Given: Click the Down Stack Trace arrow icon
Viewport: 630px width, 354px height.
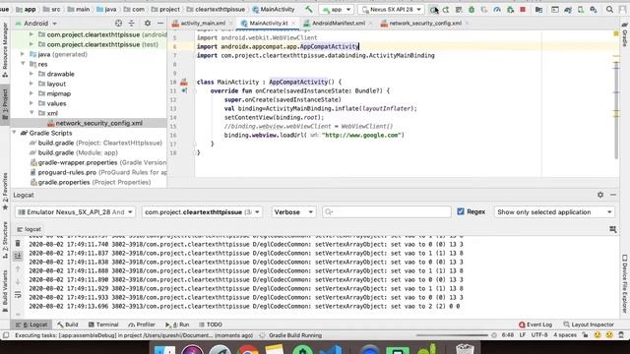Looking at the screenshot, I should [18, 282].
